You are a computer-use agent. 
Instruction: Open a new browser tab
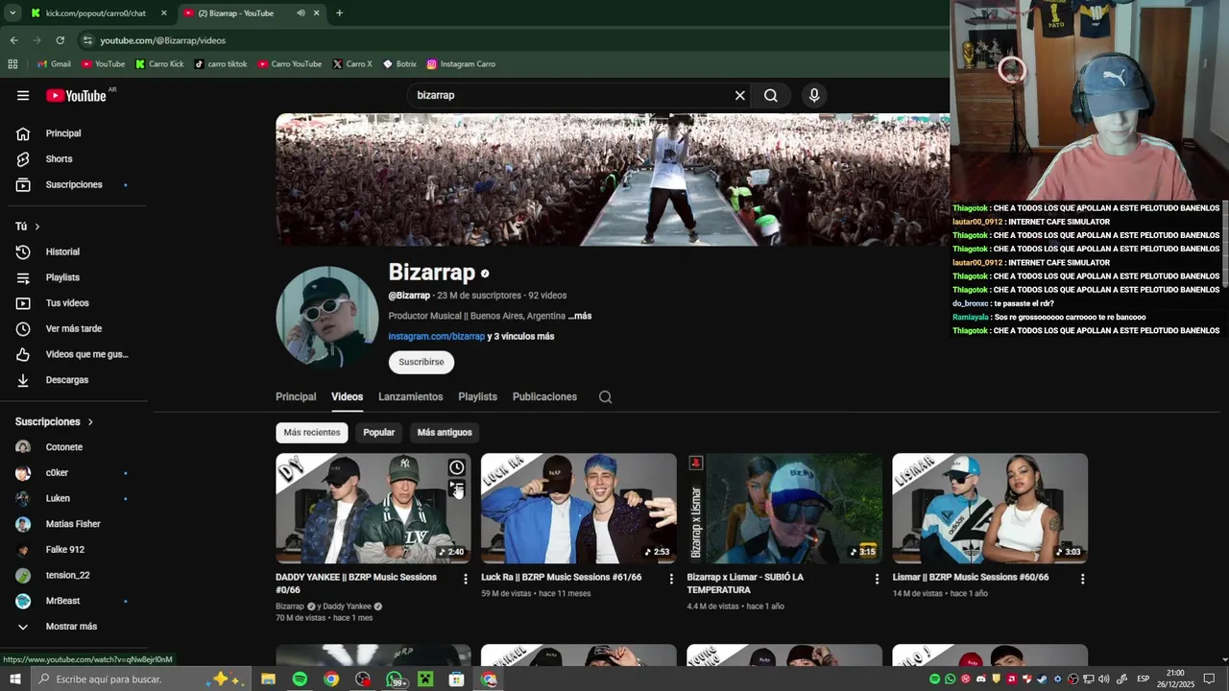[x=339, y=13]
